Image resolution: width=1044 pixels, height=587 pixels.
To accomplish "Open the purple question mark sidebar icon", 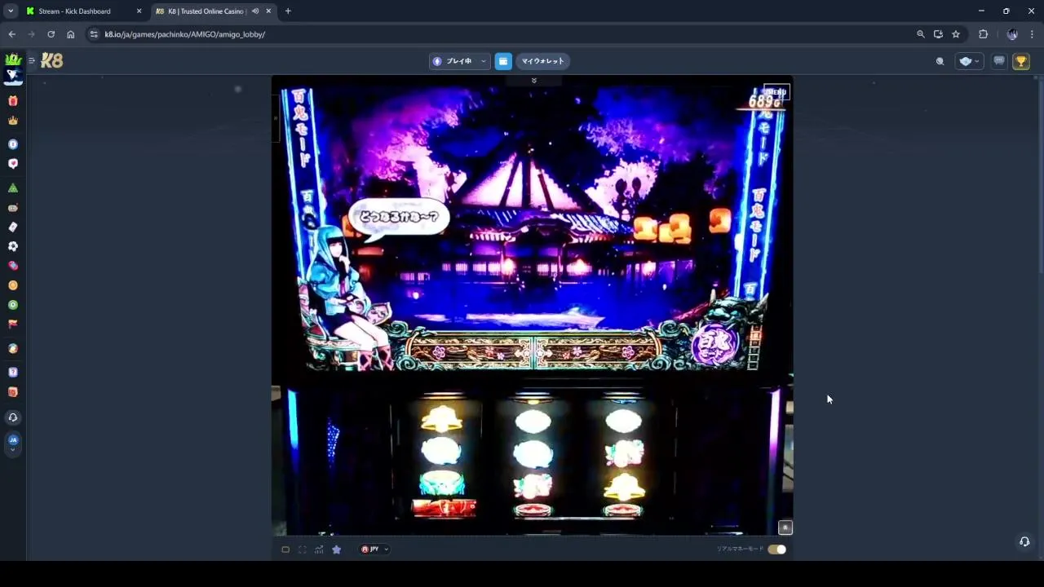I will tap(12, 373).
